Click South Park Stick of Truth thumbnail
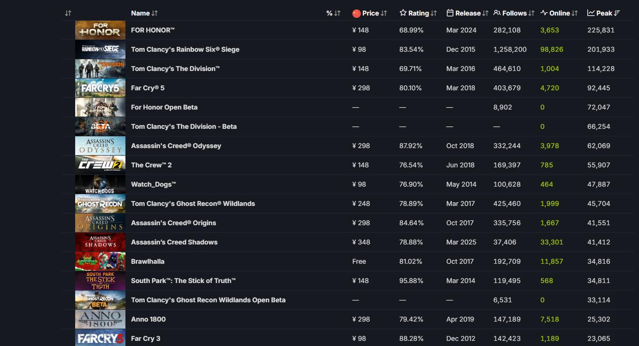This screenshot has width=639, height=346. click(x=100, y=281)
